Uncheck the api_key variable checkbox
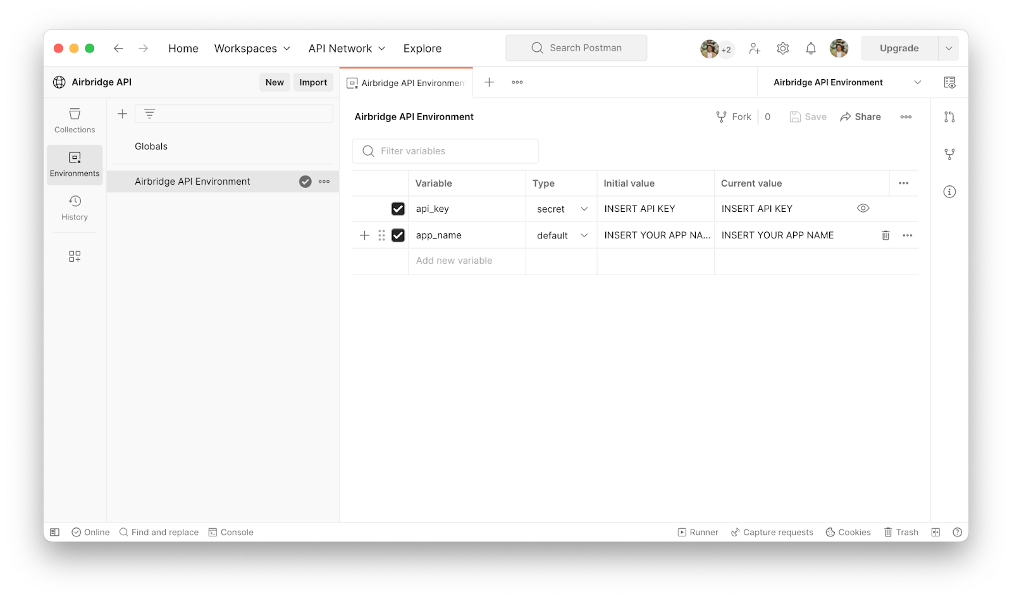The image size is (1012, 599). point(398,209)
